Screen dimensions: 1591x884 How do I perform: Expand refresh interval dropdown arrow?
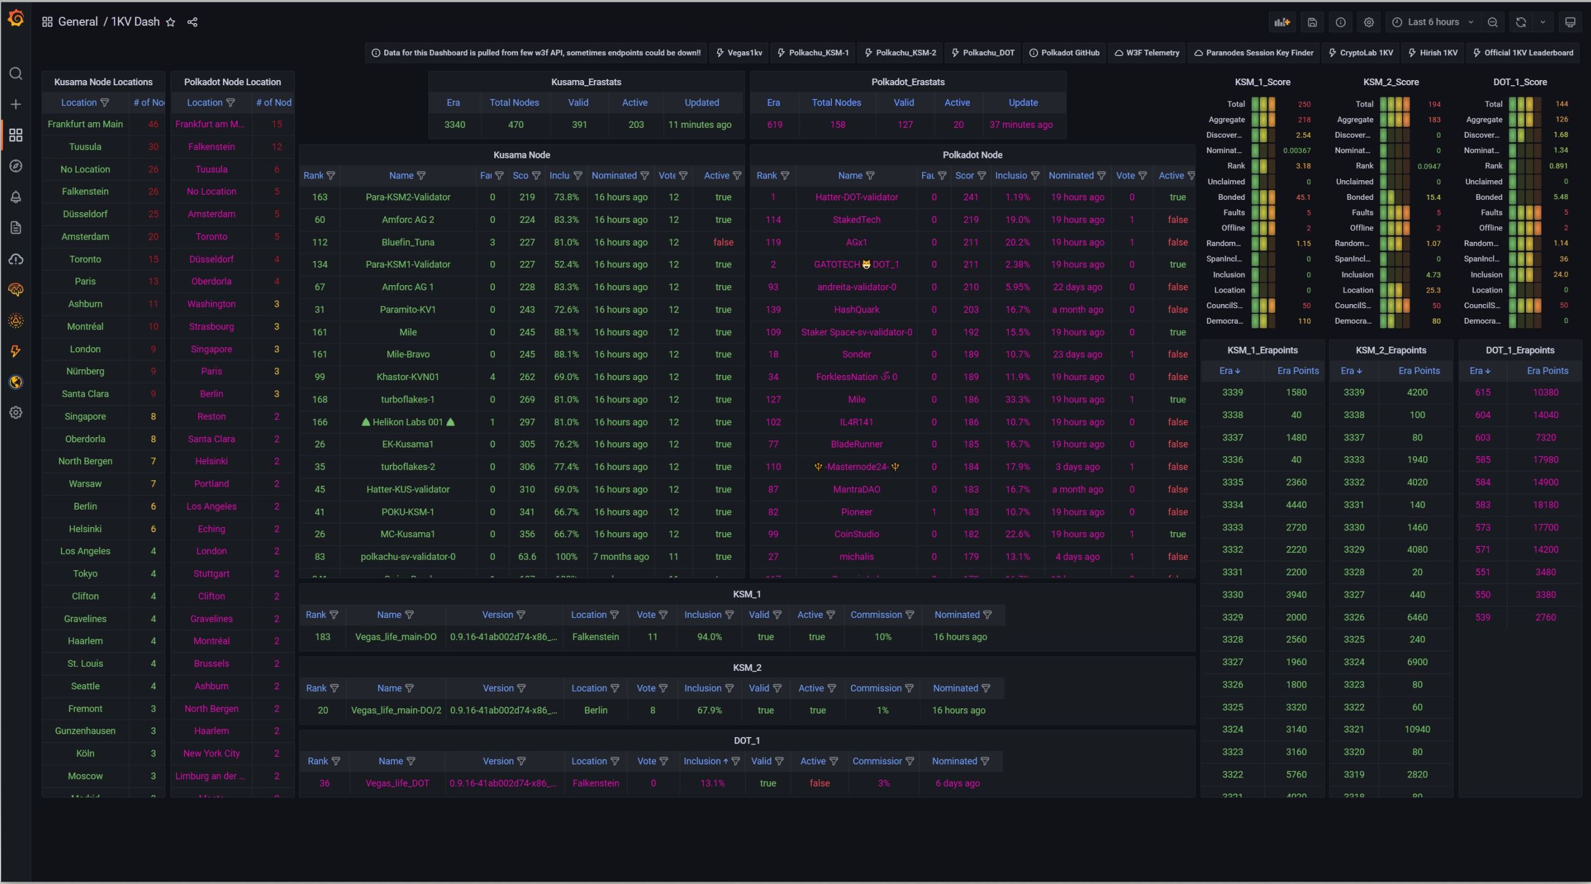[1543, 22]
